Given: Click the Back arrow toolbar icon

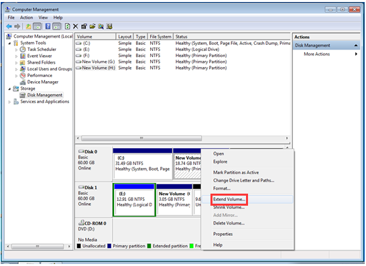Looking at the screenshot, I should pyautogui.click(x=9, y=26).
